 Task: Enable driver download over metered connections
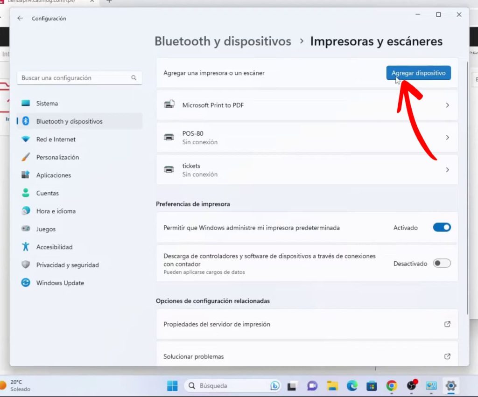(x=442, y=264)
